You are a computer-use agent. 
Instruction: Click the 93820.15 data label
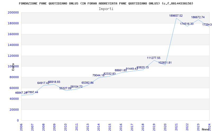click(143, 67)
